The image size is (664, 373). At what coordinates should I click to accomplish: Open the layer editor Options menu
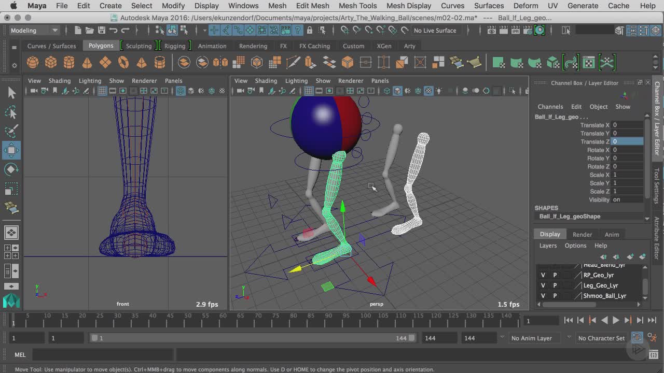point(575,246)
